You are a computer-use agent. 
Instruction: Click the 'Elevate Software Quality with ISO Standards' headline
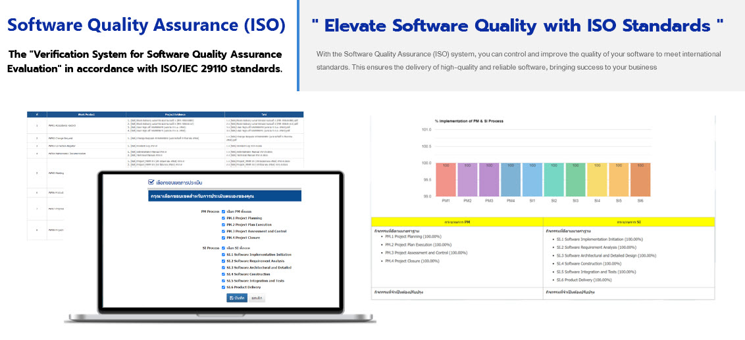(518, 26)
